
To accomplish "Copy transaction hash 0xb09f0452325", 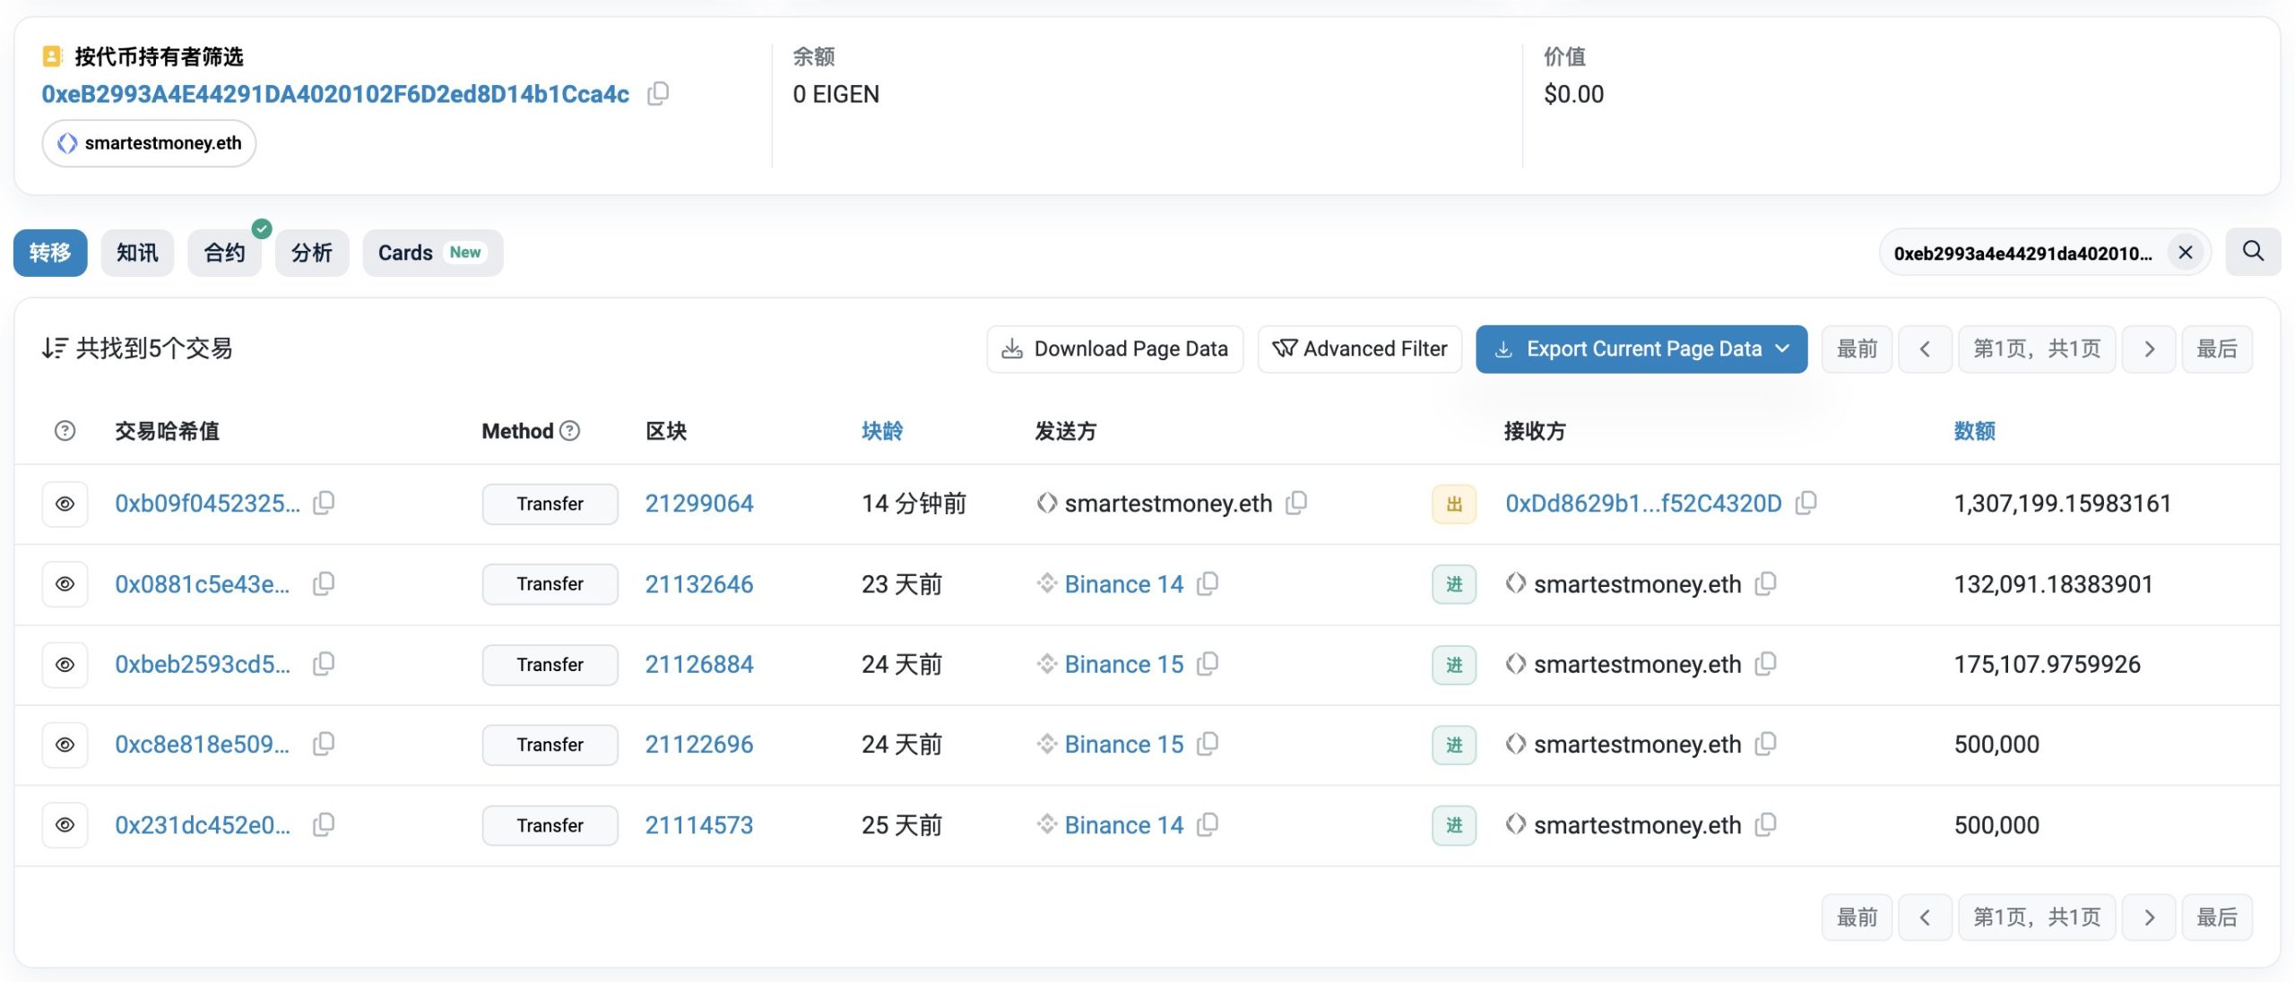I will 324,503.
